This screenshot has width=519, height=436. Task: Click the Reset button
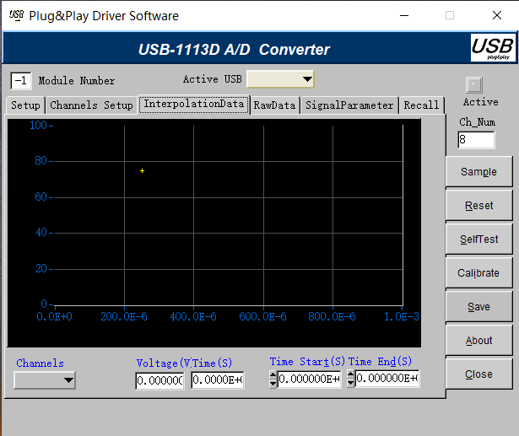pyautogui.click(x=479, y=206)
